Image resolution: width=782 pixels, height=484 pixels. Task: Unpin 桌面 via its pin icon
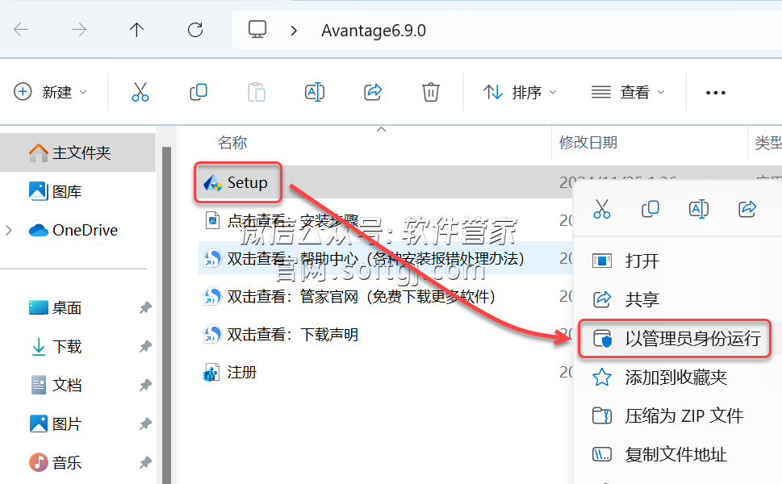[x=145, y=308]
